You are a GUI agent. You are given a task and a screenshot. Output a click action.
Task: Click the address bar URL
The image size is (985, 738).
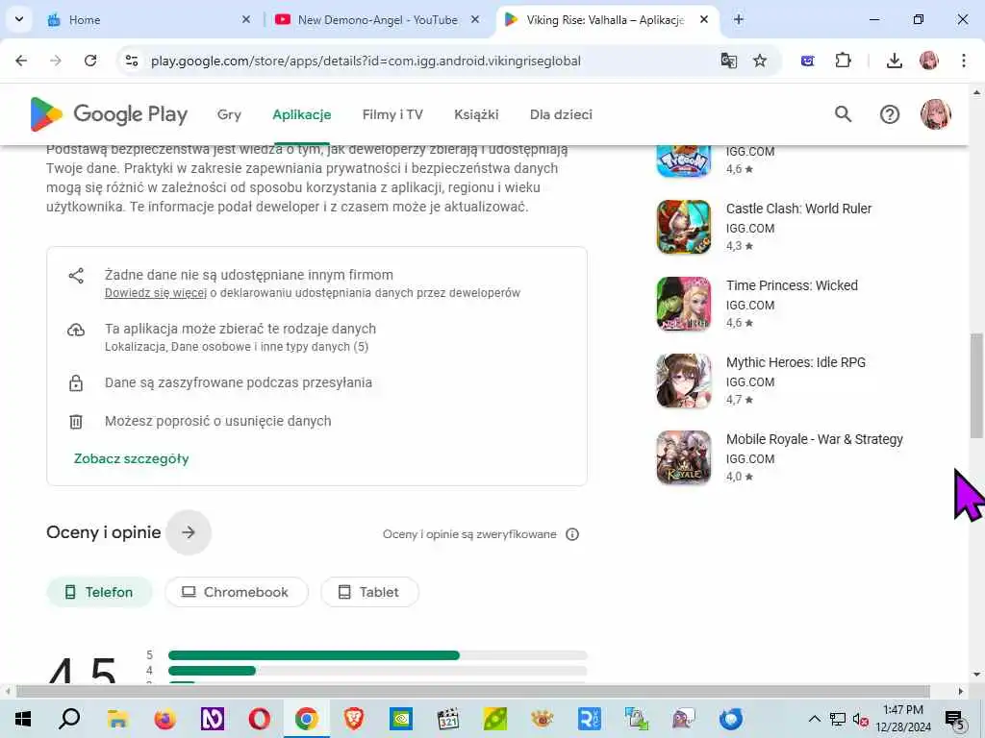pos(366,61)
